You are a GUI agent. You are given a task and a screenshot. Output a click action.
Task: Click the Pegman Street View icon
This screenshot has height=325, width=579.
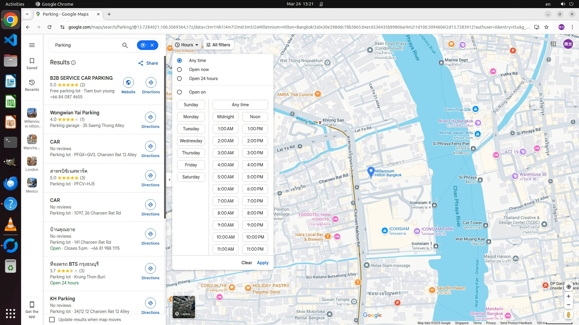coord(568,315)
